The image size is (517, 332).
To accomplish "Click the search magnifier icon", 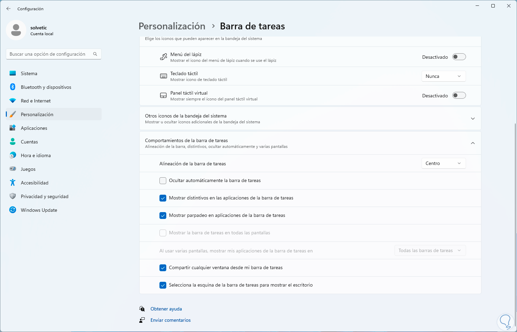I will (95, 54).
